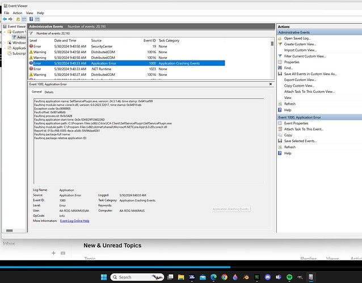
Task: Open the File menu
Action: pos(6,13)
